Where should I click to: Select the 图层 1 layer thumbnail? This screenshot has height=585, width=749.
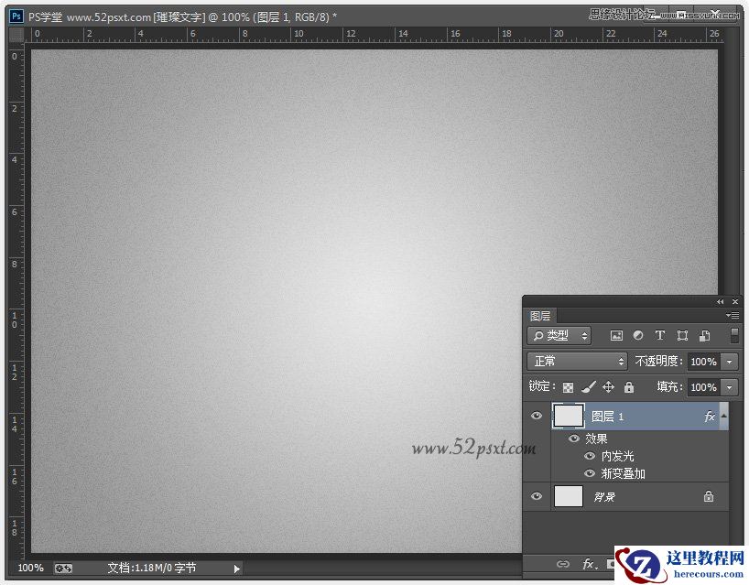(569, 416)
